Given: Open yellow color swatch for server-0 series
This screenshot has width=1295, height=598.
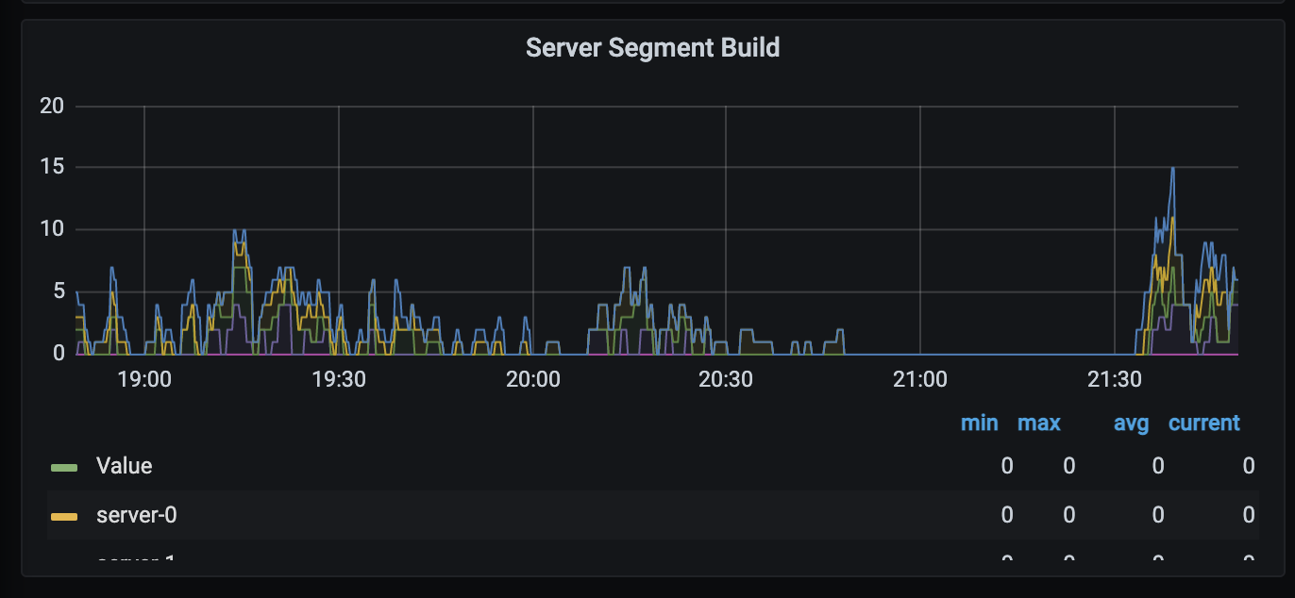Looking at the screenshot, I should pos(63,516).
